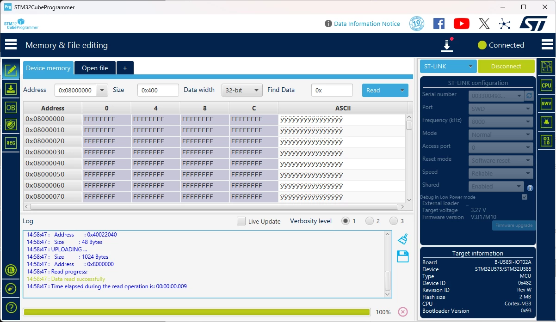Click the download update icon

pyautogui.click(x=447, y=45)
